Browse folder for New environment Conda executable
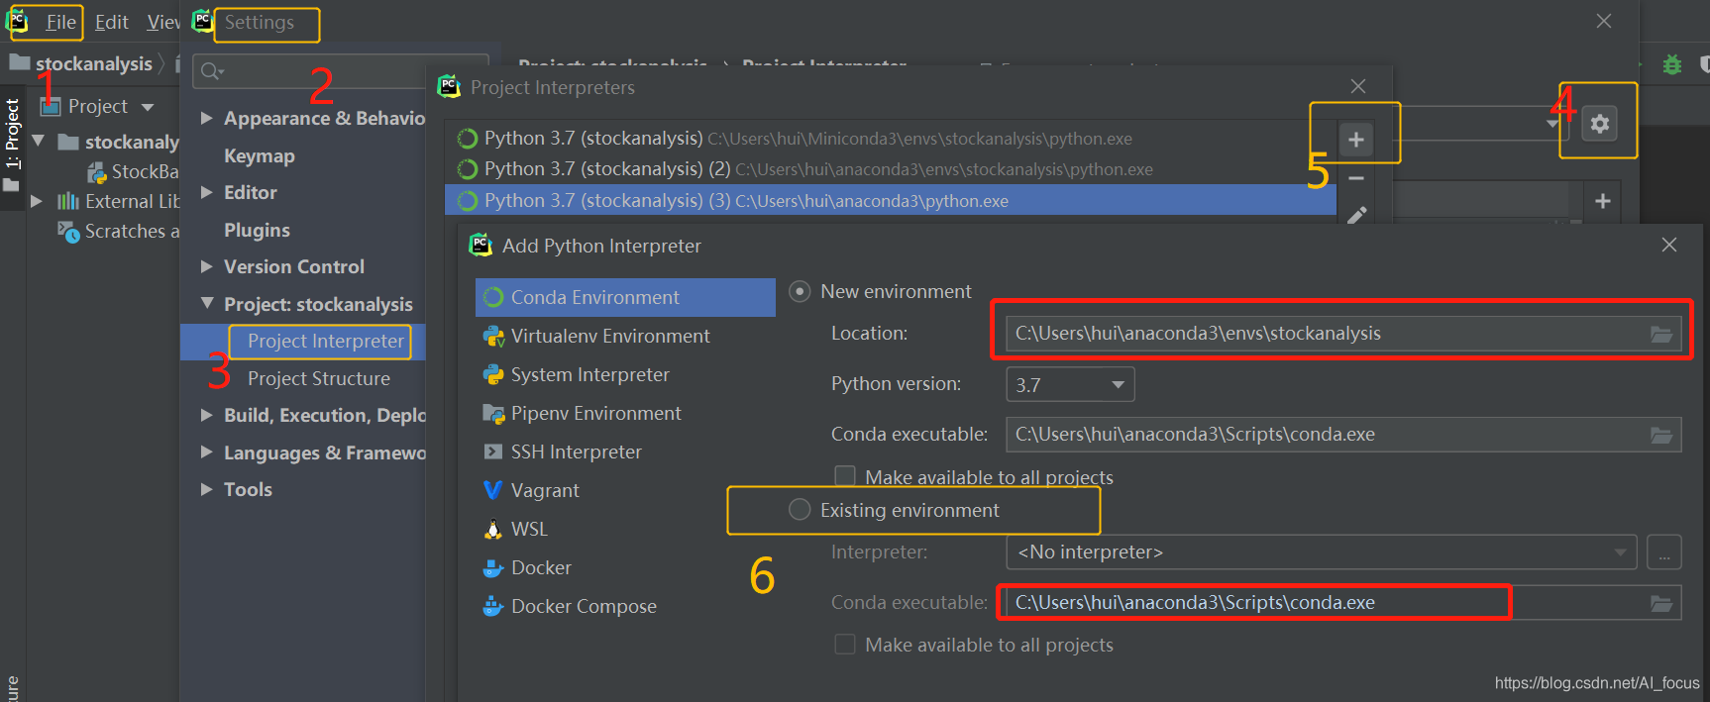The height and width of the screenshot is (702, 1710). (1661, 435)
